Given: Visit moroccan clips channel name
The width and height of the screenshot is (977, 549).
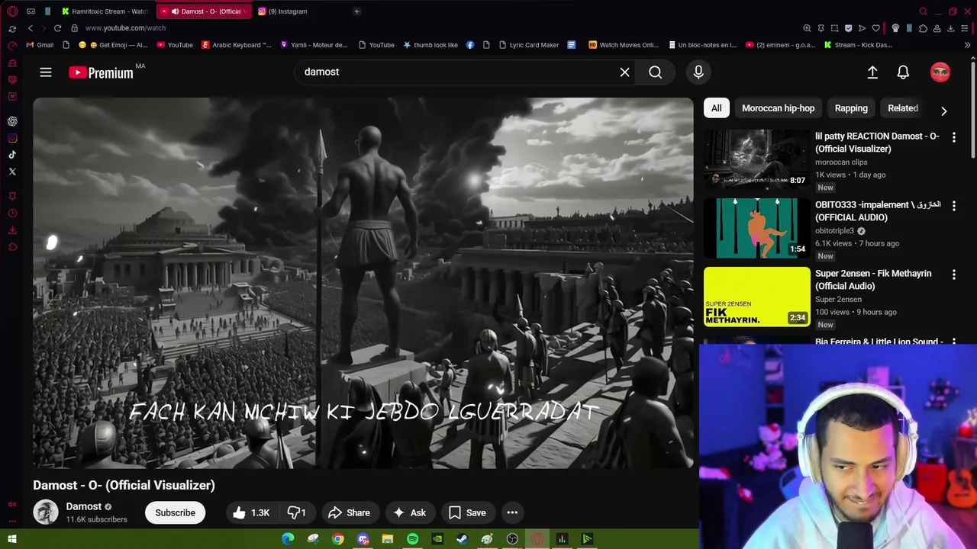Looking at the screenshot, I should (x=841, y=162).
